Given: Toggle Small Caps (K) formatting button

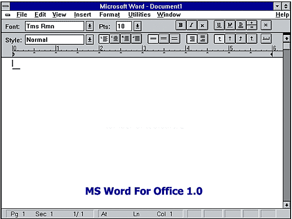Looking at the screenshot, I should (x=202, y=25).
